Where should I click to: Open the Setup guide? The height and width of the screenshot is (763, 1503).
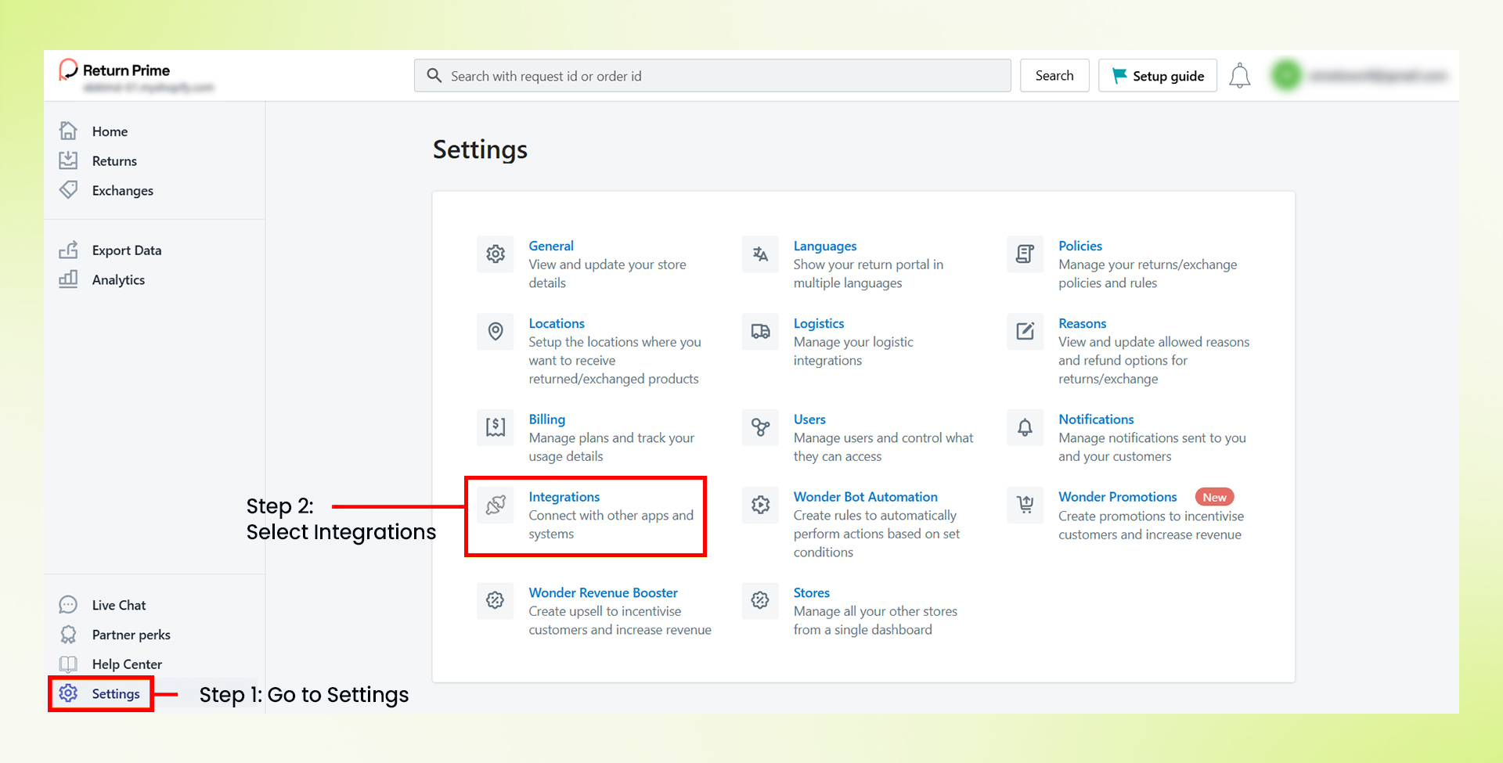pos(1157,75)
